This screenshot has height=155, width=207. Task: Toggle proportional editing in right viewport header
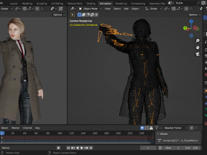[x=186, y=9]
